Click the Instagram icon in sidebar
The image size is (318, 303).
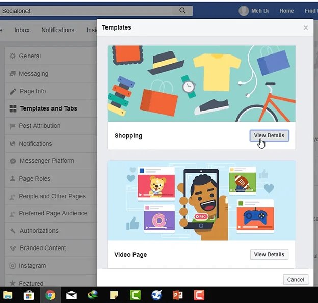(x=13, y=266)
